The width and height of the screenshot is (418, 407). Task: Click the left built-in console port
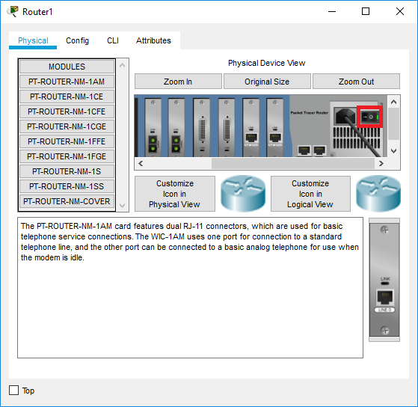304,150
